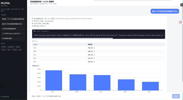Pick the example question about 上个月华南区
The image size is (183, 100).
[x=13, y=19]
